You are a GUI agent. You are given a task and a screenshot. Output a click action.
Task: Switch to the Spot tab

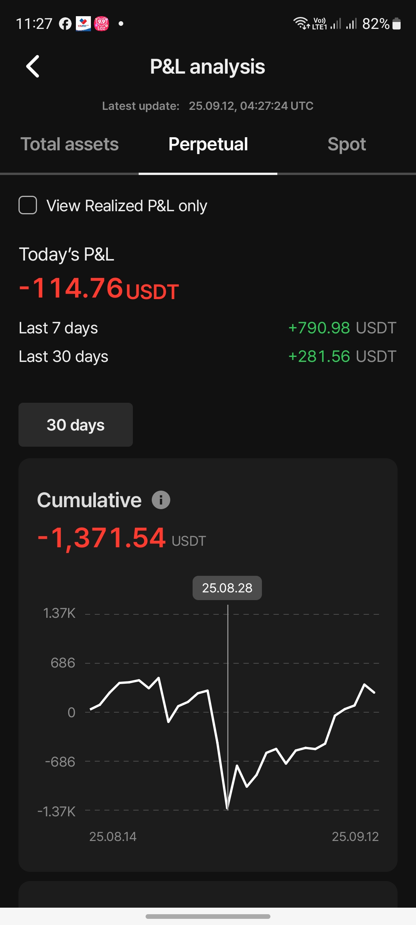pyautogui.click(x=347, y=145)
